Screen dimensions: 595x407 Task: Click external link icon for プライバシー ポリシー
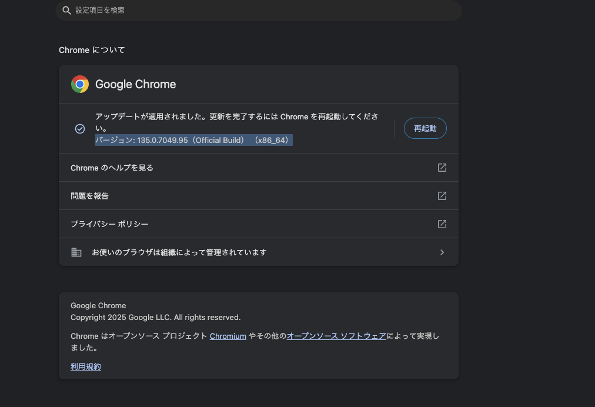(442, 223)
